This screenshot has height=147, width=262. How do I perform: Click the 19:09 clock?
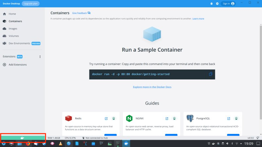coord(249,143)
